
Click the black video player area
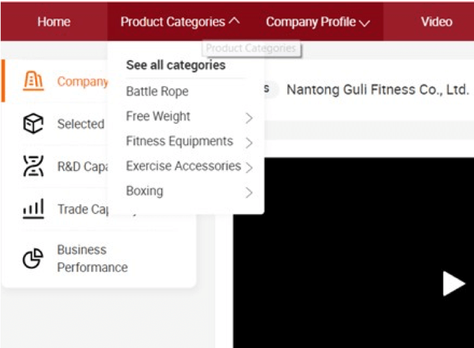[353, 253]
